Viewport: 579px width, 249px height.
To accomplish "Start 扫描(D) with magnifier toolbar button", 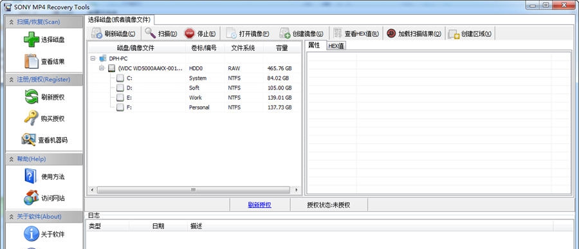I will pyautogui.click(x=161, y=33).
